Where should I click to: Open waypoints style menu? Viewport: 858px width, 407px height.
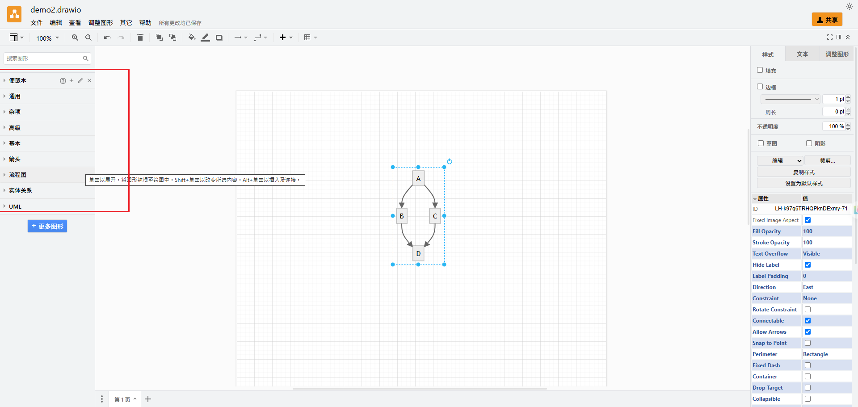[261, 38]
